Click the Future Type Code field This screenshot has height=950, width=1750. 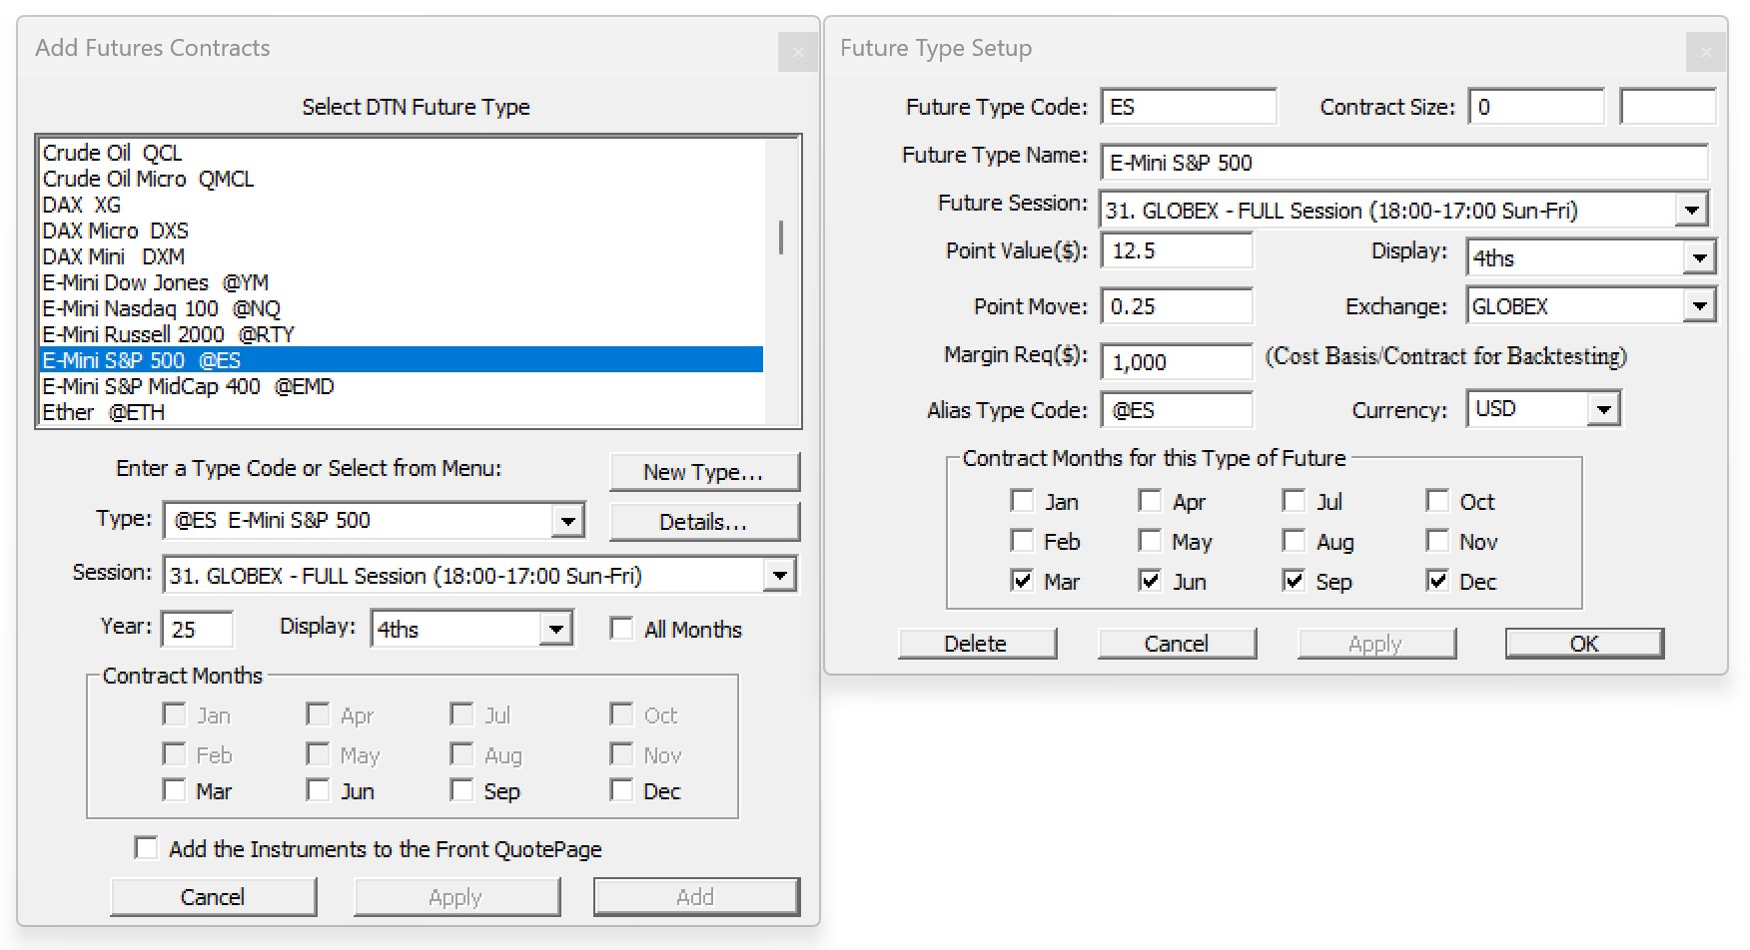tap(1189, 107)
